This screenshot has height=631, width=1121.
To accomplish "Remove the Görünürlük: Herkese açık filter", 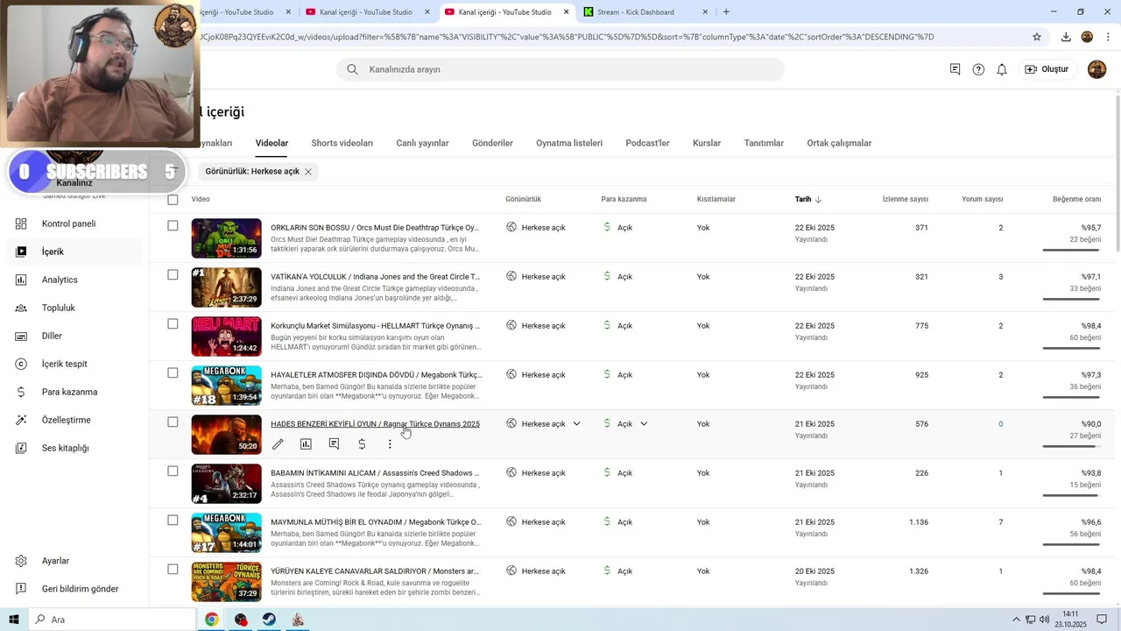I will click(x=308, y=172).
